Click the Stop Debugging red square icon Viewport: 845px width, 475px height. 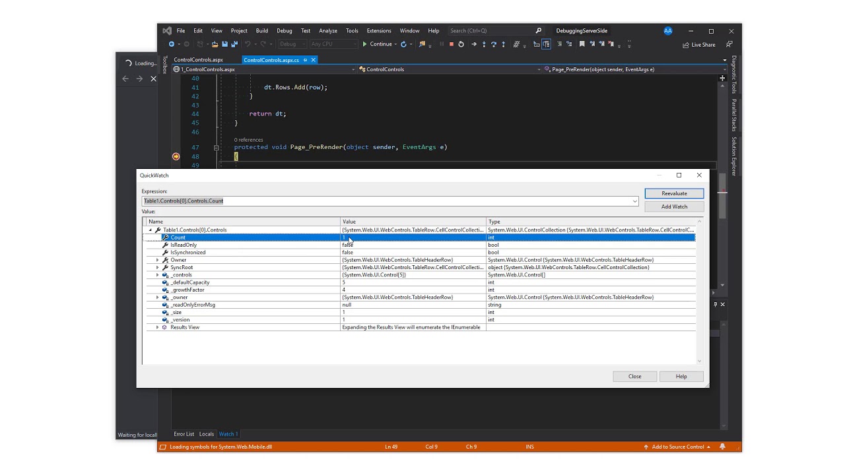point(451,44)
